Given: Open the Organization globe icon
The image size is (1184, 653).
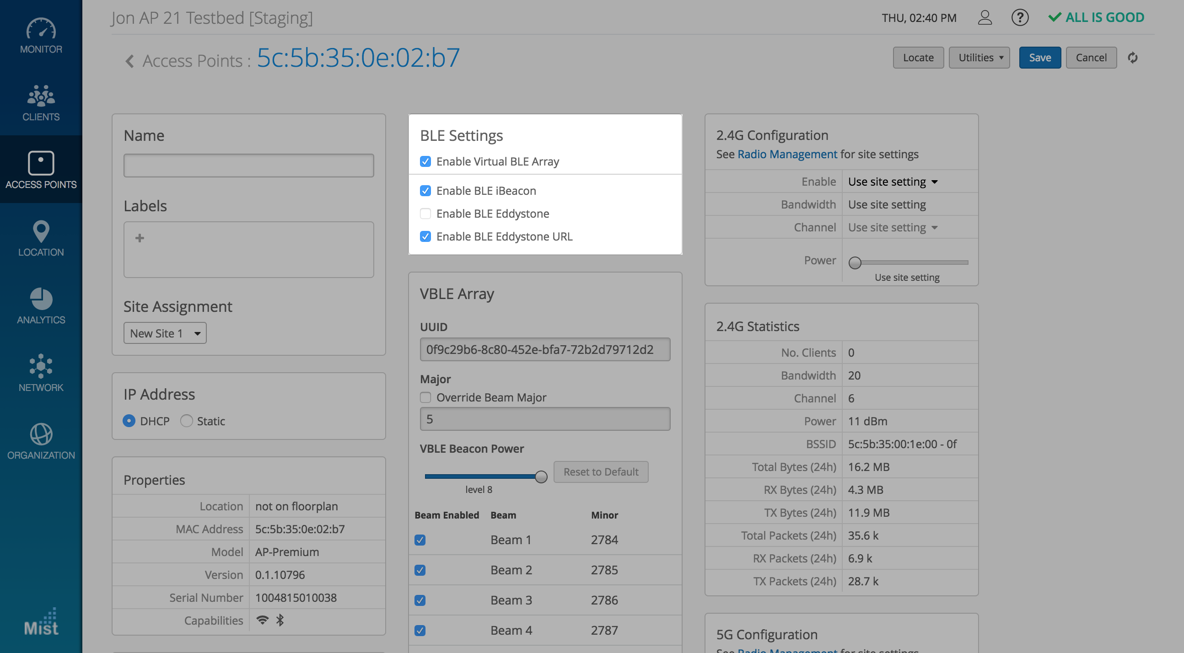Looking at the screenshot, I should [41, 434].
